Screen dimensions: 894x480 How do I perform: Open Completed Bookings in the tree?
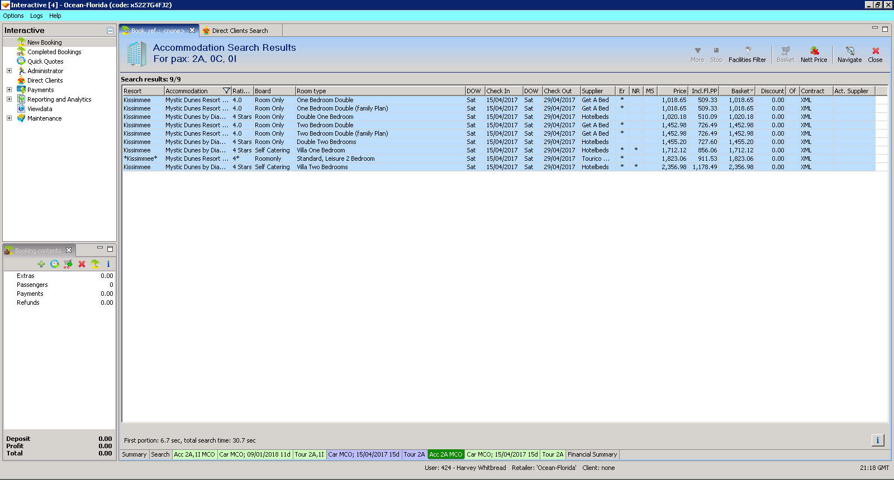click(x=54, y=52)
